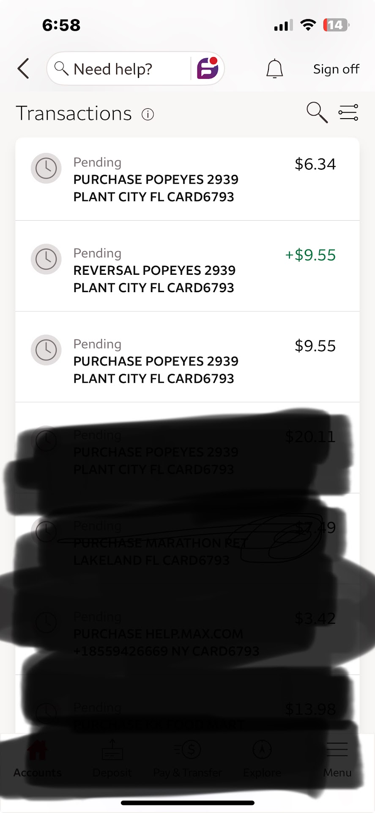Viewport: 375px width, 813px height.
Task: Open the Menu tab
Action: 337,760
